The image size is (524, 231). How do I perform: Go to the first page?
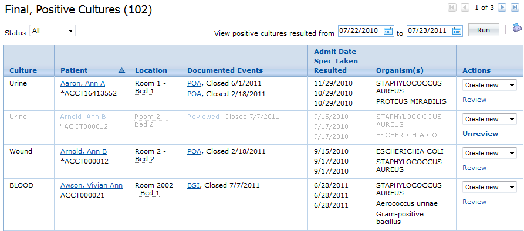[452, 8]
